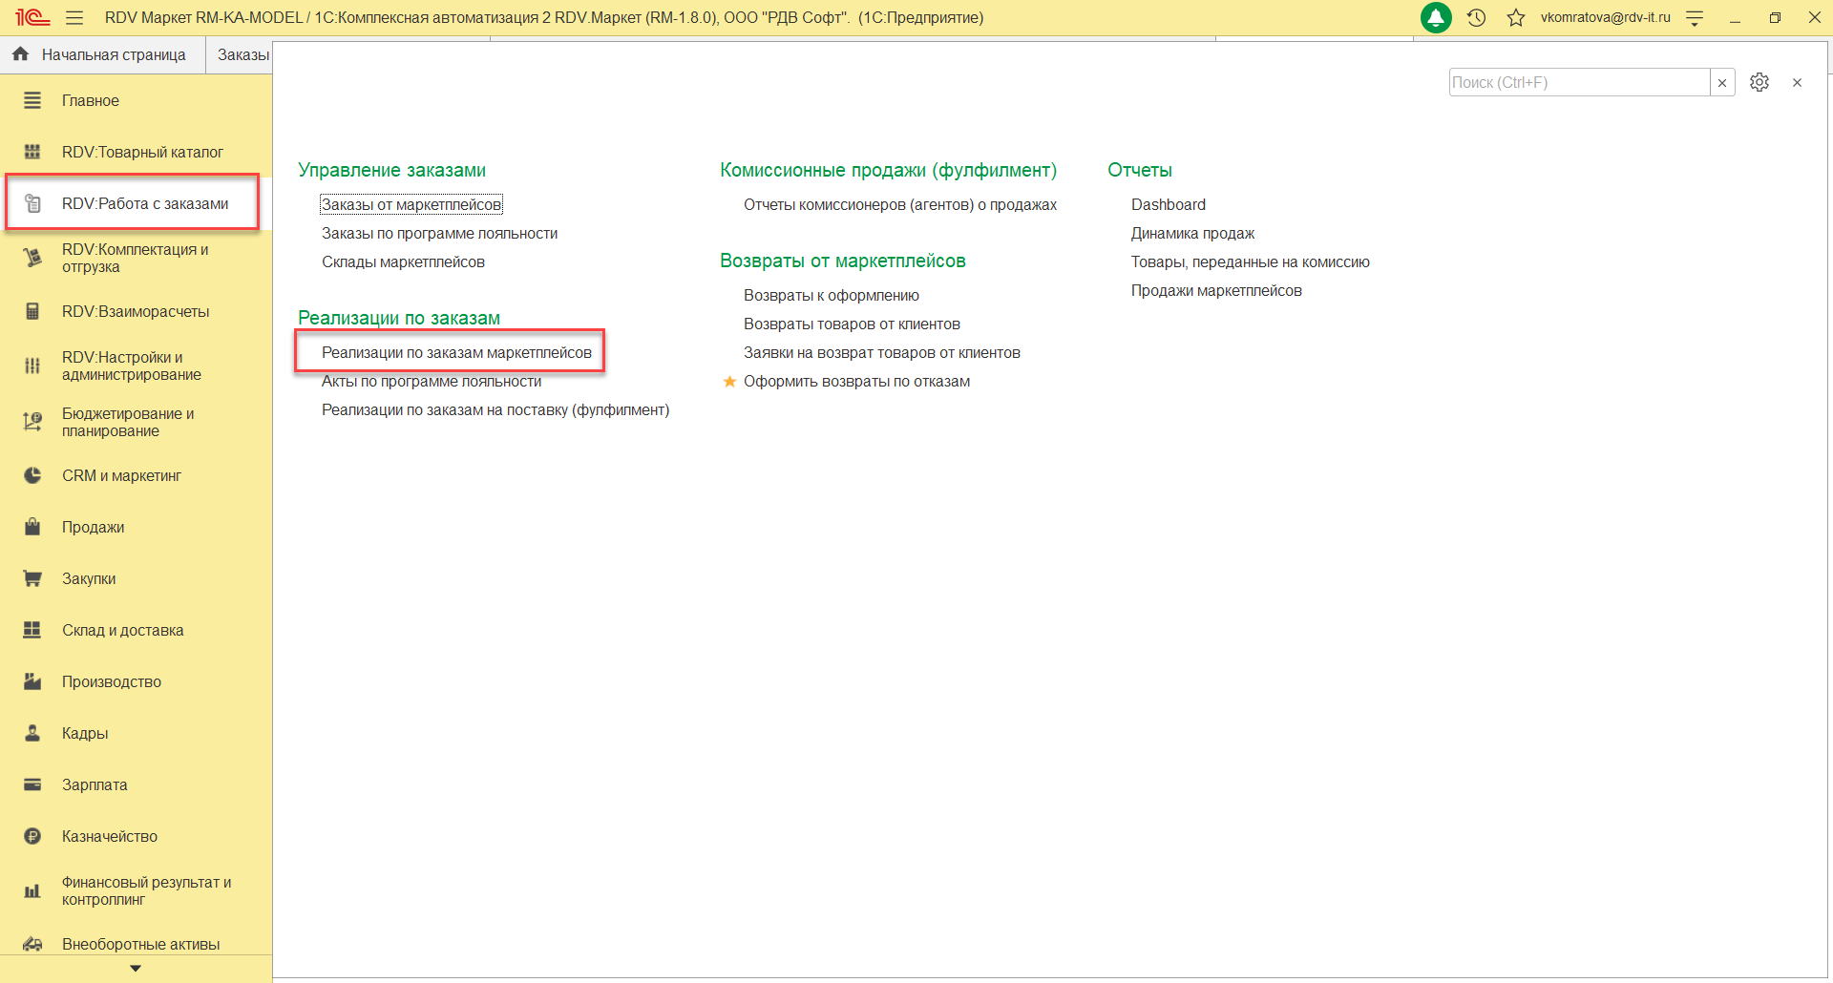The image size is (1833, 983).
Task: Click the Продажи bag icon
Action: point(32,527)
